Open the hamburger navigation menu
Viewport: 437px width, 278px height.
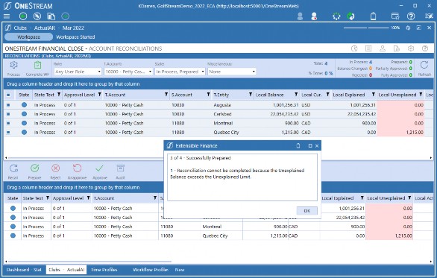click(7, 16)
